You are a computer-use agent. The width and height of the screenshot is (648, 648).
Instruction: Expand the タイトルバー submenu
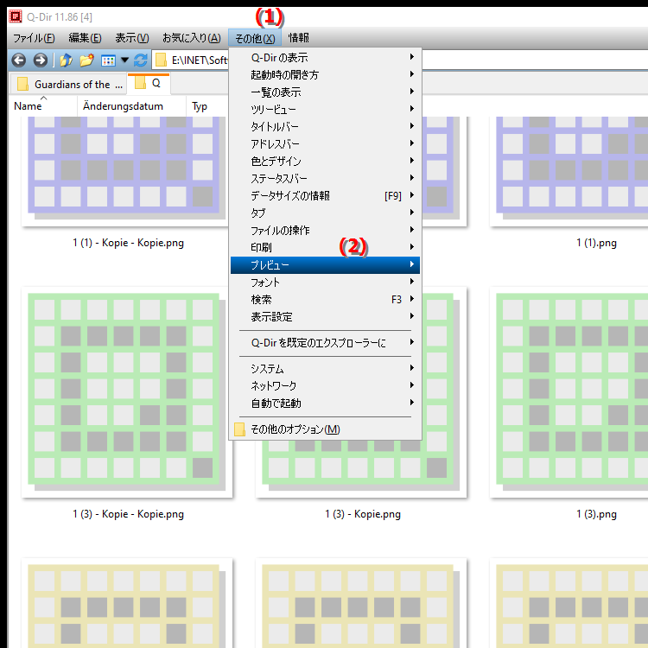tap(325, 126)
